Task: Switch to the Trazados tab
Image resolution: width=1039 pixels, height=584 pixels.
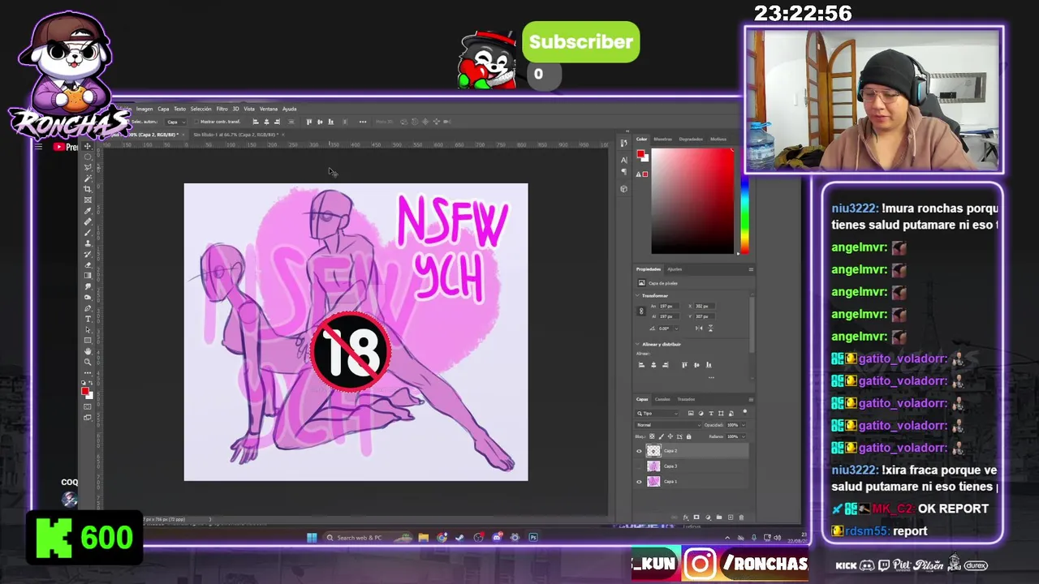Action: [x=686, y=399]
